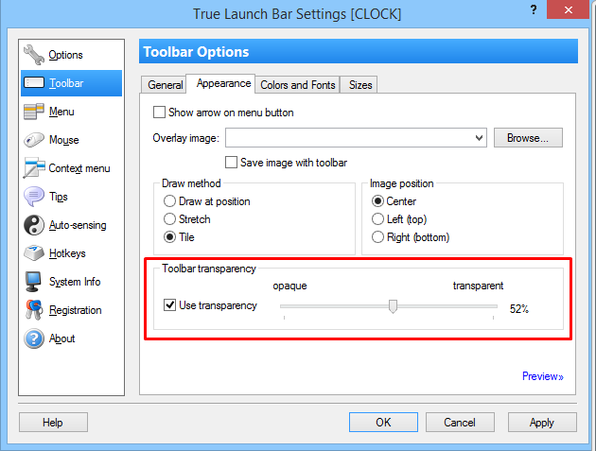This screenshot has width=596, height=451.
Task: Select the Stretch draw method
Action: click(170, 219)
